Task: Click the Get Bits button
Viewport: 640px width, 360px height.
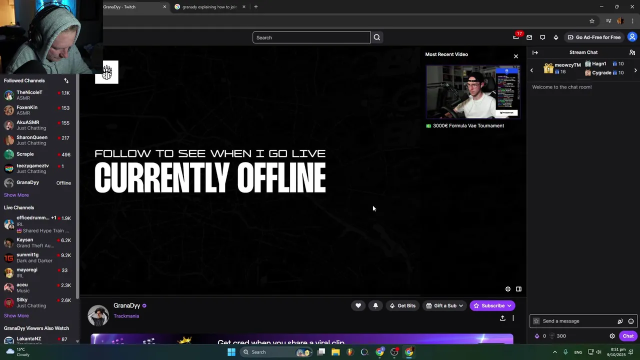Action: (x=402, y=305)
